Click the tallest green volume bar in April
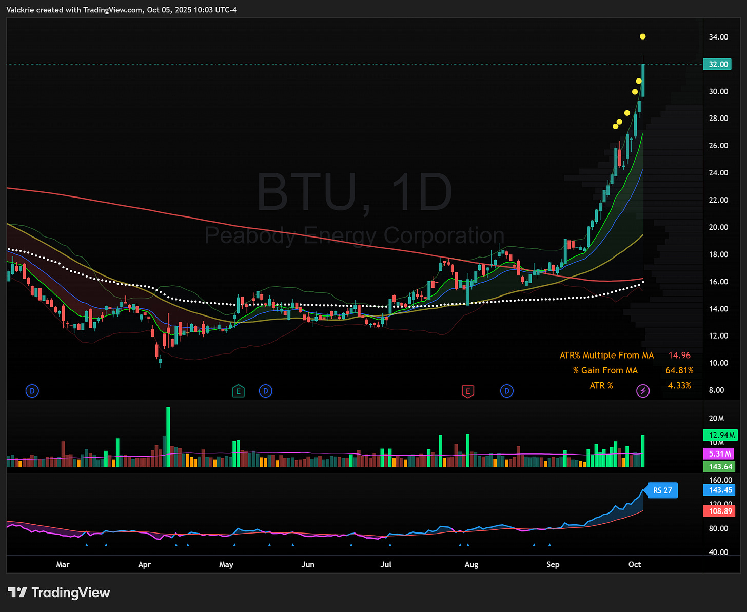The width and height of the screenshot is (747, 612). click(x=168, y=437)
